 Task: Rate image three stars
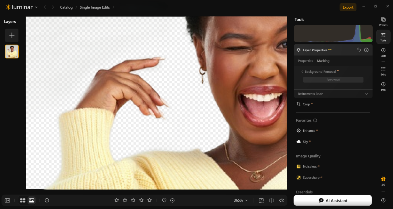133,200
